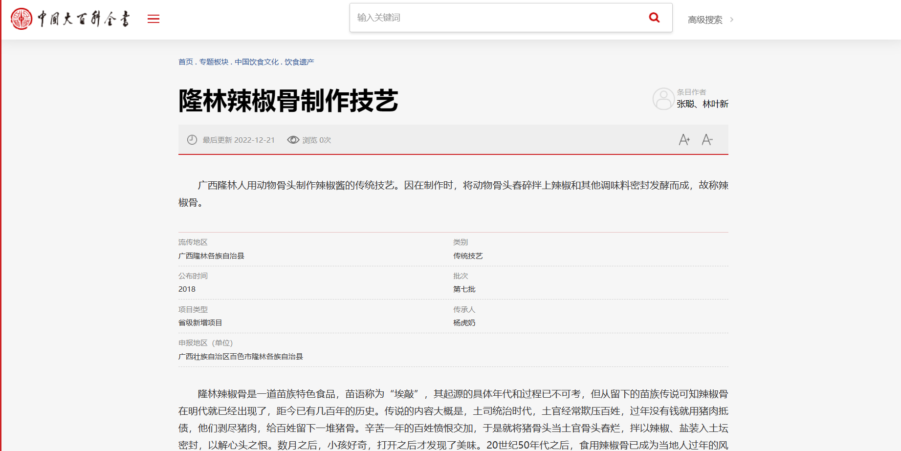This screenshot has height=451, width=901.
Task: Click the encyclopedia logo emblem
Action: (x=22, y=19)
